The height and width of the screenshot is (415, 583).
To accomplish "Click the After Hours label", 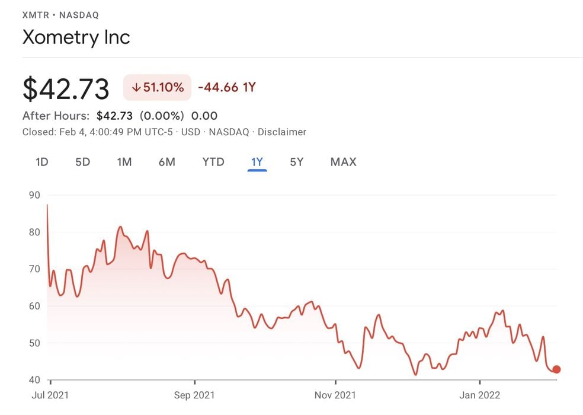I will pyautogui.click(x=56, y=116).
